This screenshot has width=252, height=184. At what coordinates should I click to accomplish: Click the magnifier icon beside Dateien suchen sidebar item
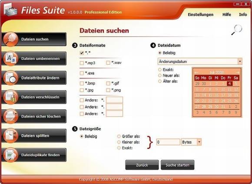(10, 39)
